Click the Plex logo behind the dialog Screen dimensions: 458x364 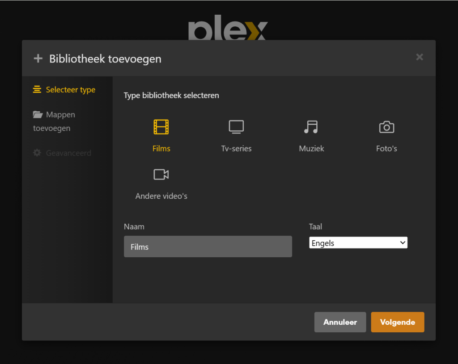[x=228, y=30]
